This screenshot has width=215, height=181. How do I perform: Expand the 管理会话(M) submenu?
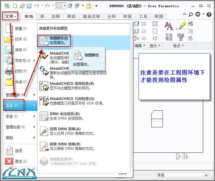pyautogui.click(x=21, y=127)
